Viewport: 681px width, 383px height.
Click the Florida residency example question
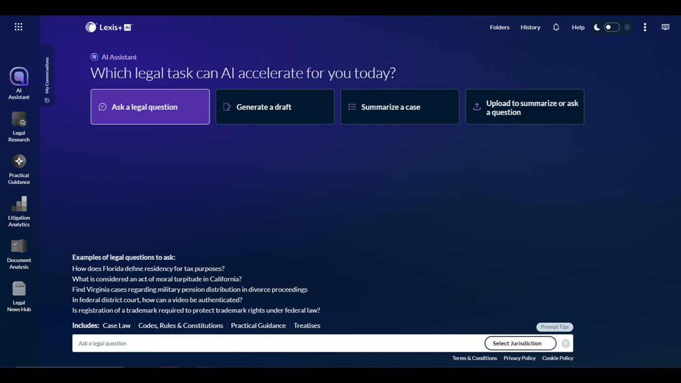point(148,269)
